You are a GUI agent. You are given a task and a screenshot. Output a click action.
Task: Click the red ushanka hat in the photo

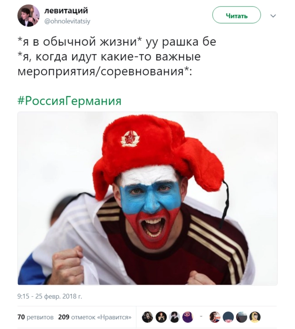(155, 151)
